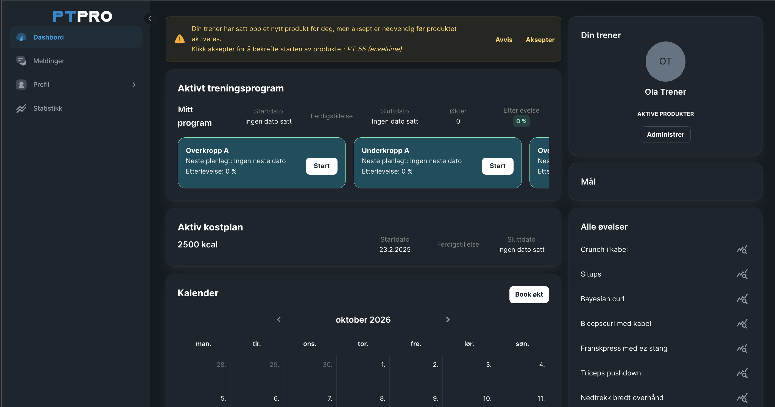Viewport: 775px width, 407px height.
Task: Open statistics icon for Triceps pushdown
Action: 742,373
